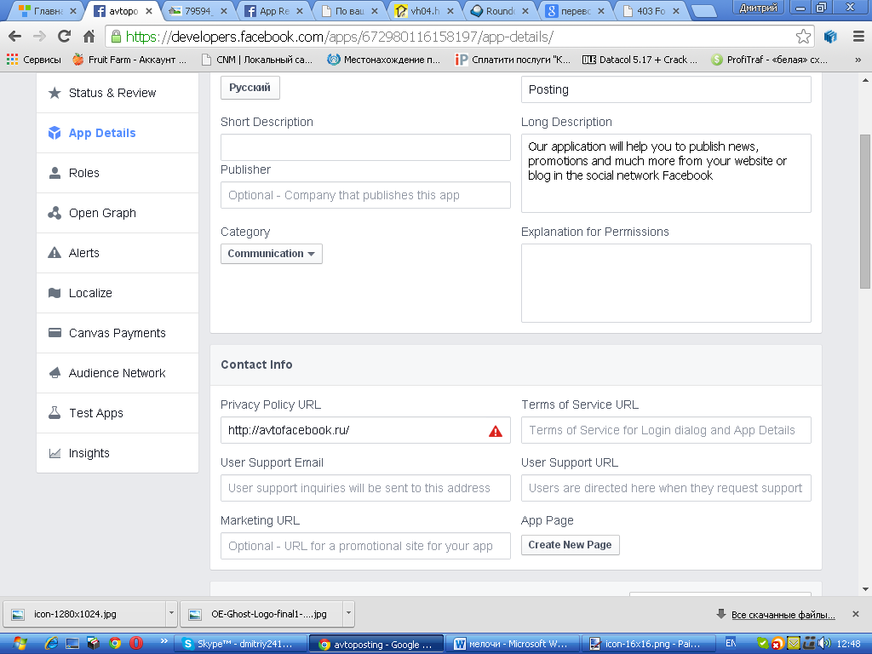
Task: Click the User Support Email field
Action: pos(365,488)
